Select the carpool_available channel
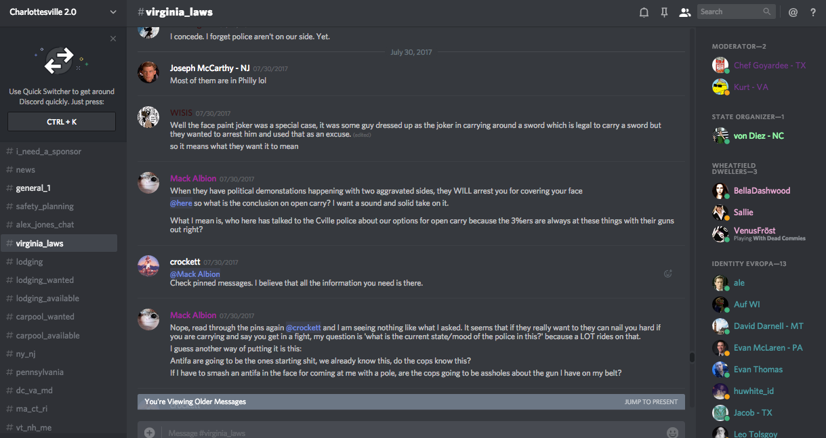 pyautogui.click(x=47, y=336)
